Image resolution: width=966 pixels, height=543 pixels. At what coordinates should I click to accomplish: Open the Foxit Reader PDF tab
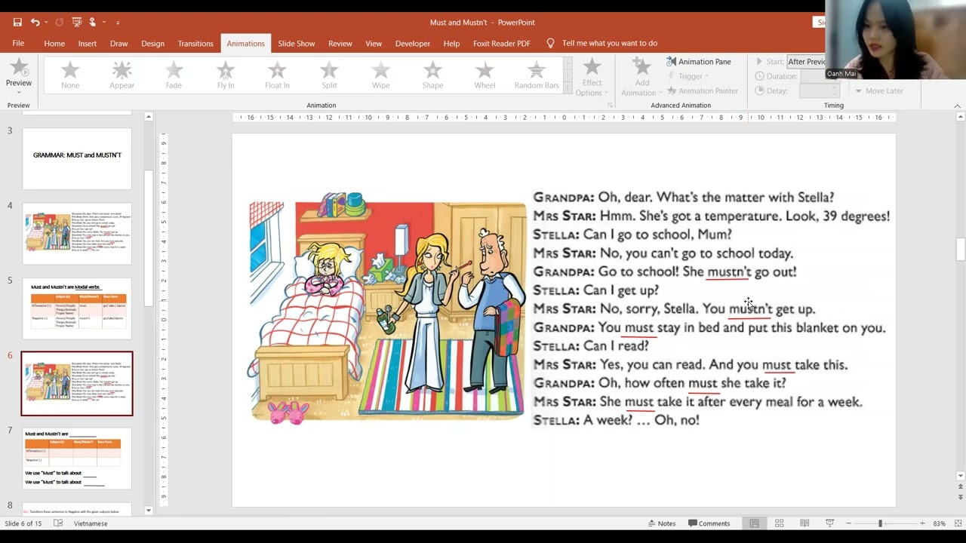tap(501, 44)
